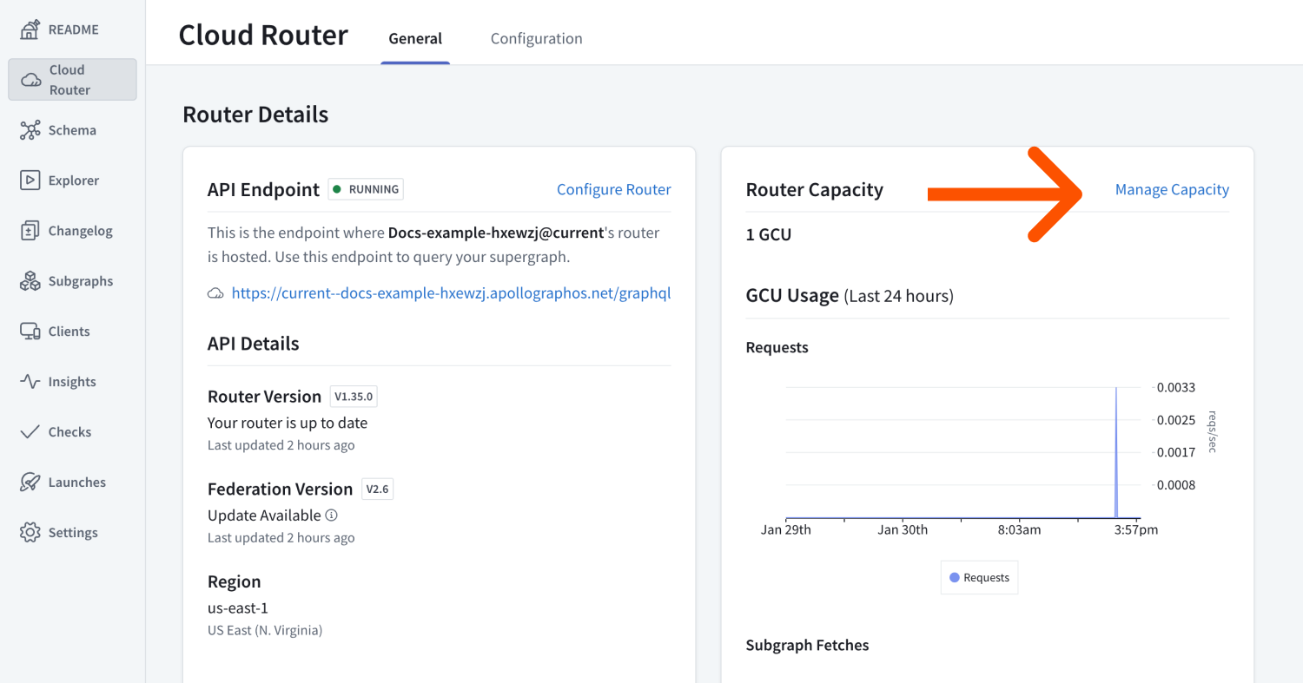The image size is (1303, 683).
Task: Click the Configure Router link
Action: click(613, 189)
